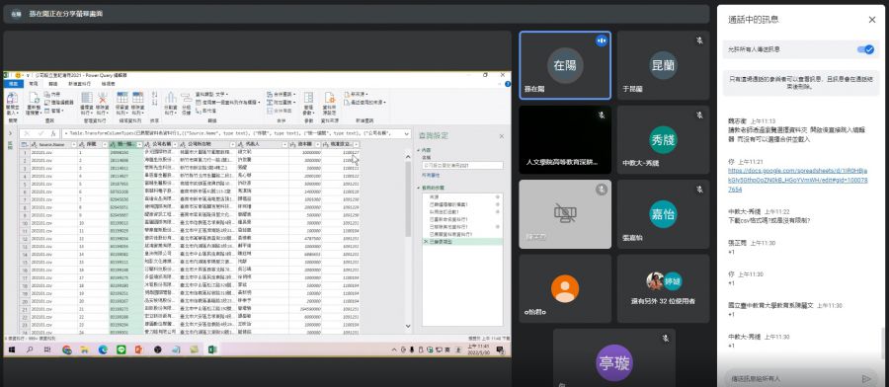
Task: Close the Query Settings pane
Action: click(x=501, y=136)
